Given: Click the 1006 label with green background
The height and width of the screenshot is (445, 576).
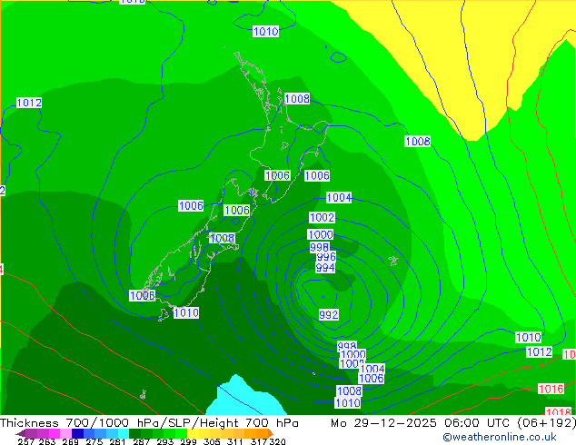Looking at the screenshot, I should (x=237, y=211).
